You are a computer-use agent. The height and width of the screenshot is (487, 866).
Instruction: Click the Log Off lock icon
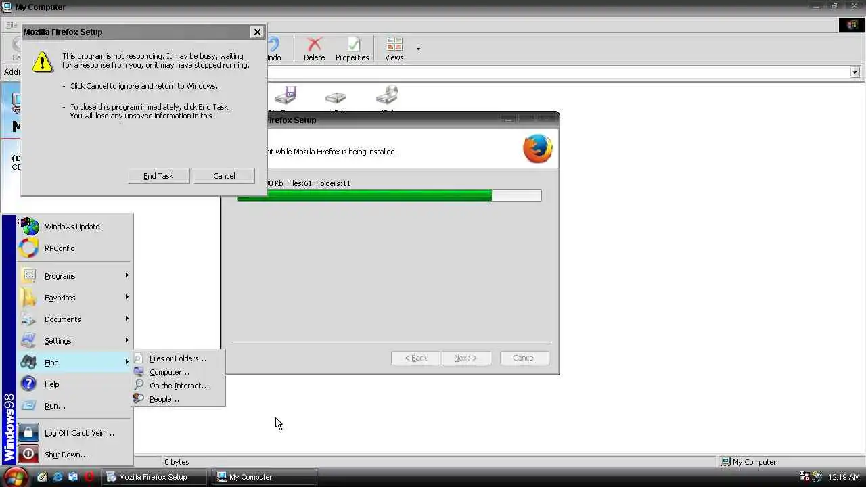pos(28,433)
